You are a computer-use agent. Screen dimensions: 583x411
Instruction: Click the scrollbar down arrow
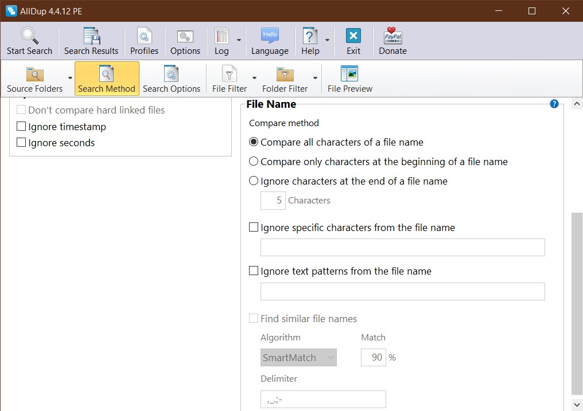click(x=577, y=404)
